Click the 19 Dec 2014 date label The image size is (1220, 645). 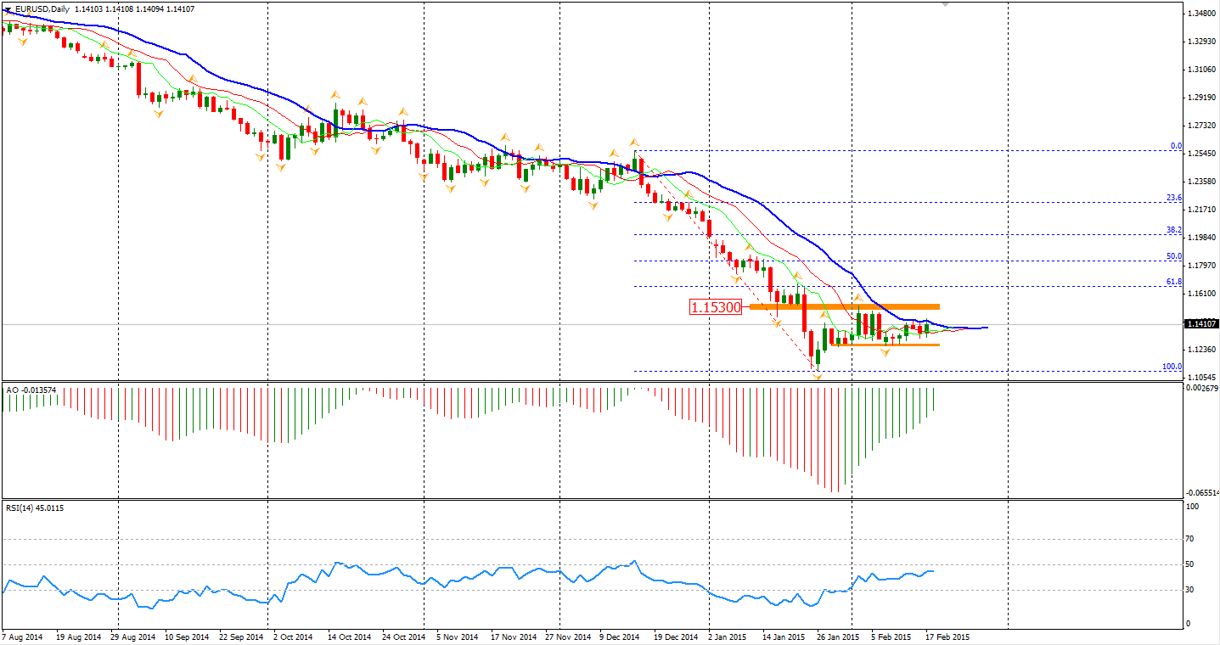coord(677,636)
